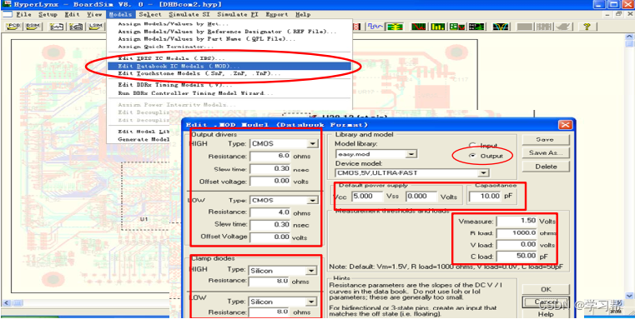The width and height of the screenshot is (635, 319).
Task: Click the LOW clamp diode Type dropdown
Action: 282,302
